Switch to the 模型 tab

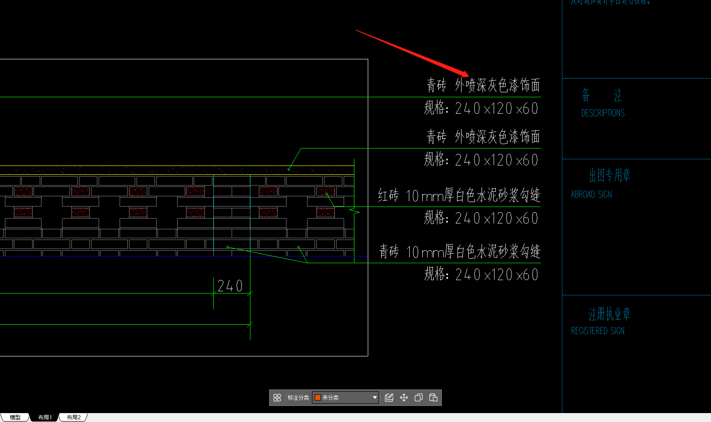click(x=15, y=418)
